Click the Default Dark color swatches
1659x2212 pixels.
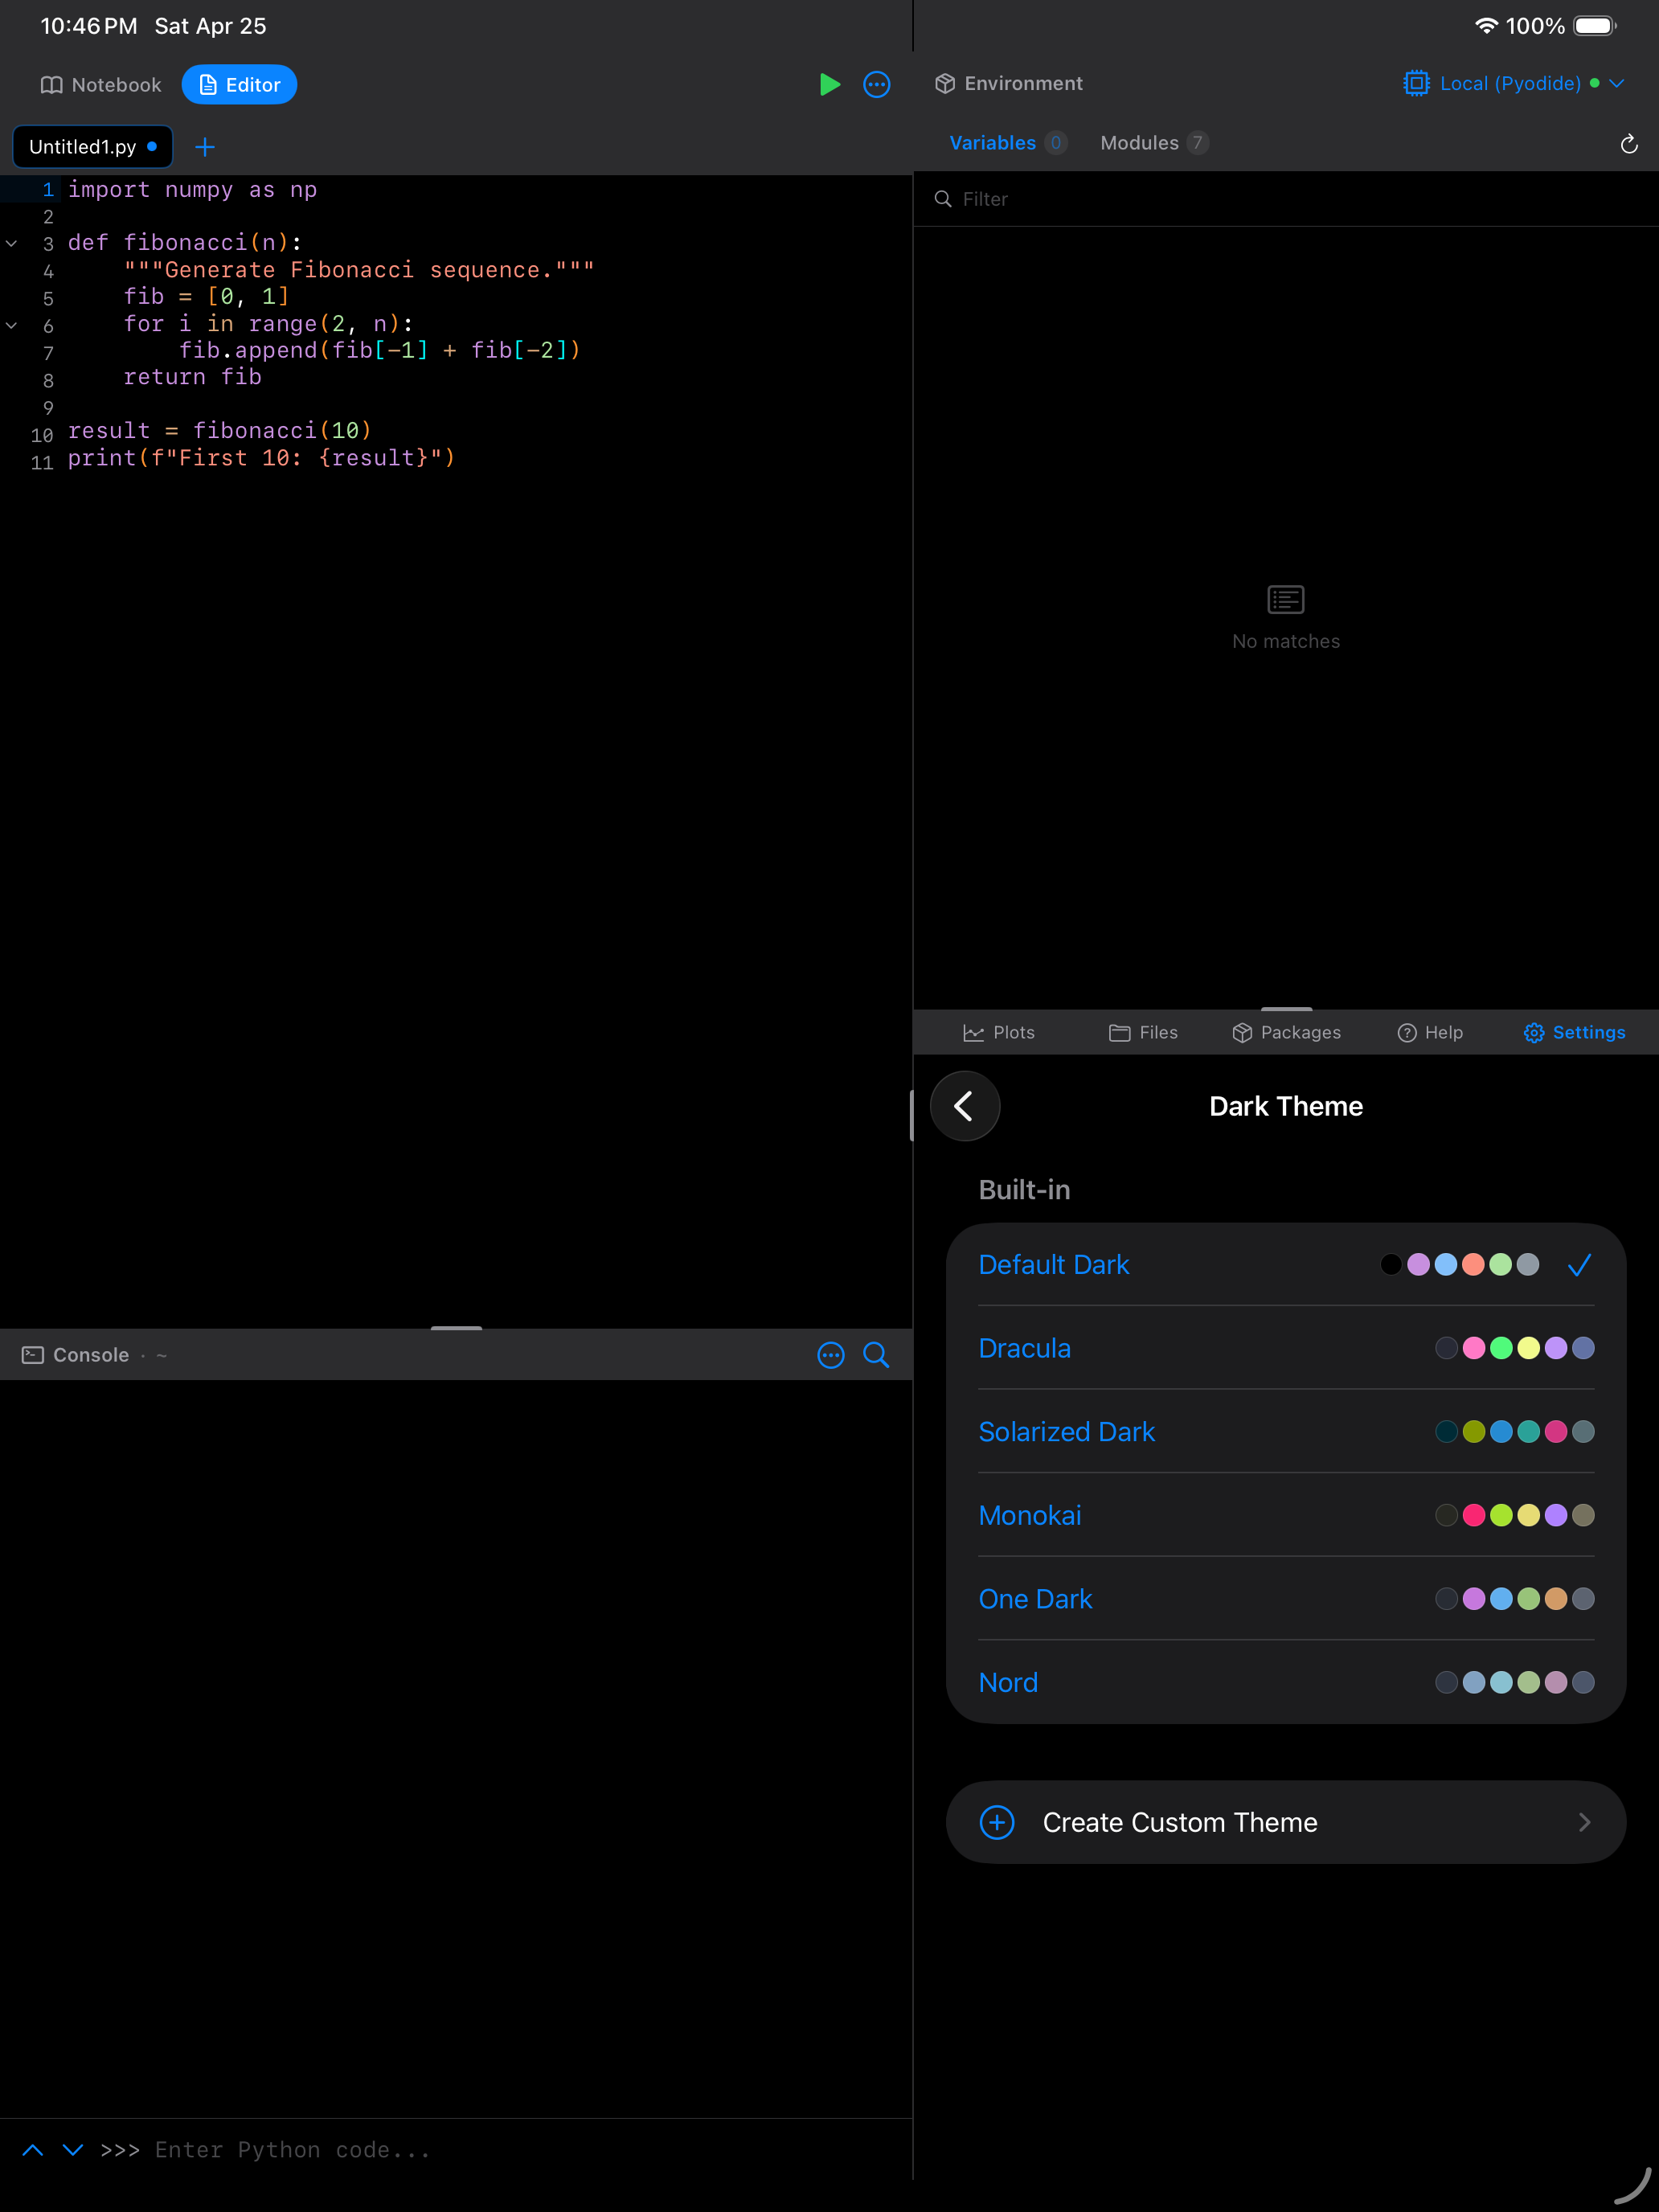(1459, 1265)
